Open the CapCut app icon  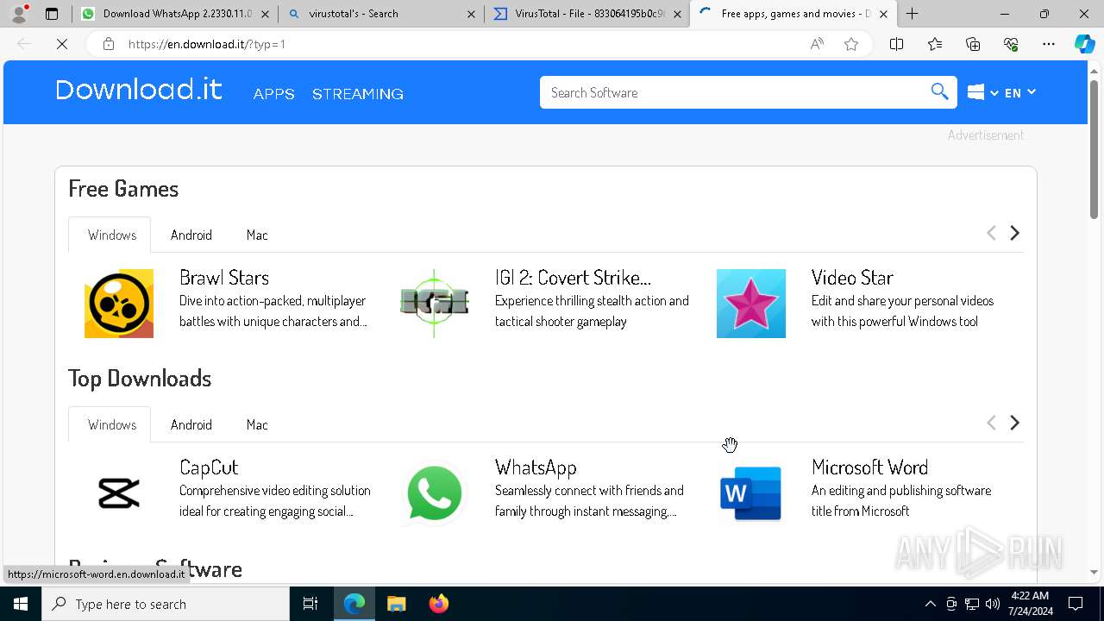click(x=119, y=493)
